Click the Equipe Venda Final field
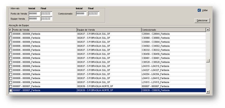 47,19
